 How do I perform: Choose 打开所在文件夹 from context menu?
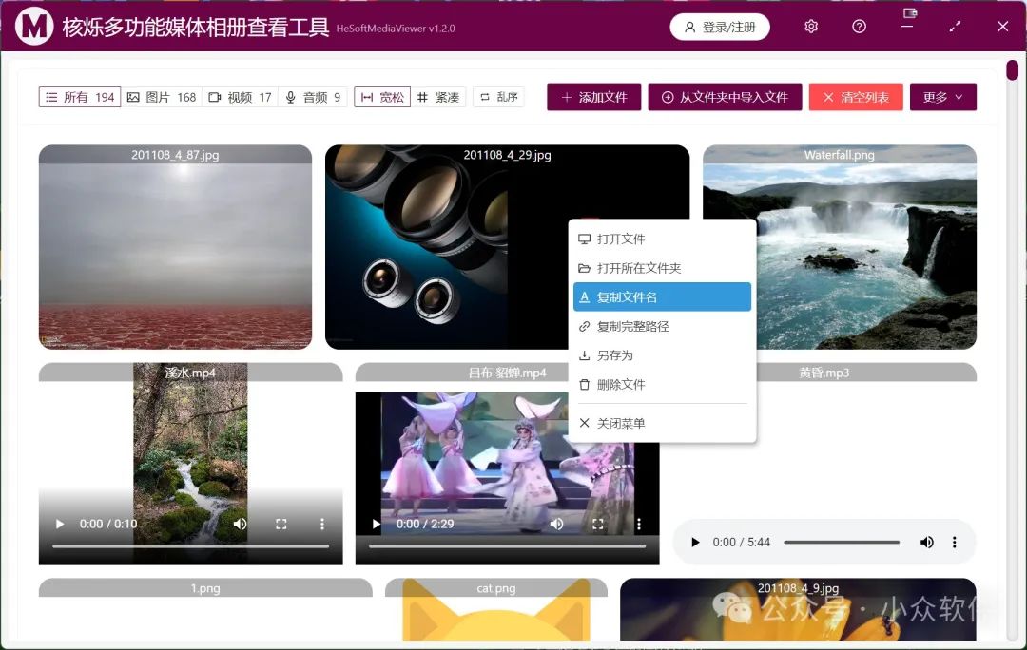(662, 268)
